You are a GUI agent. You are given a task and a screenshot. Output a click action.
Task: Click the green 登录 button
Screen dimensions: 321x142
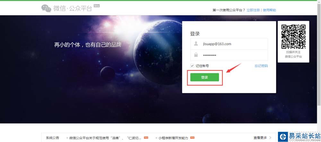pos(204,77)
